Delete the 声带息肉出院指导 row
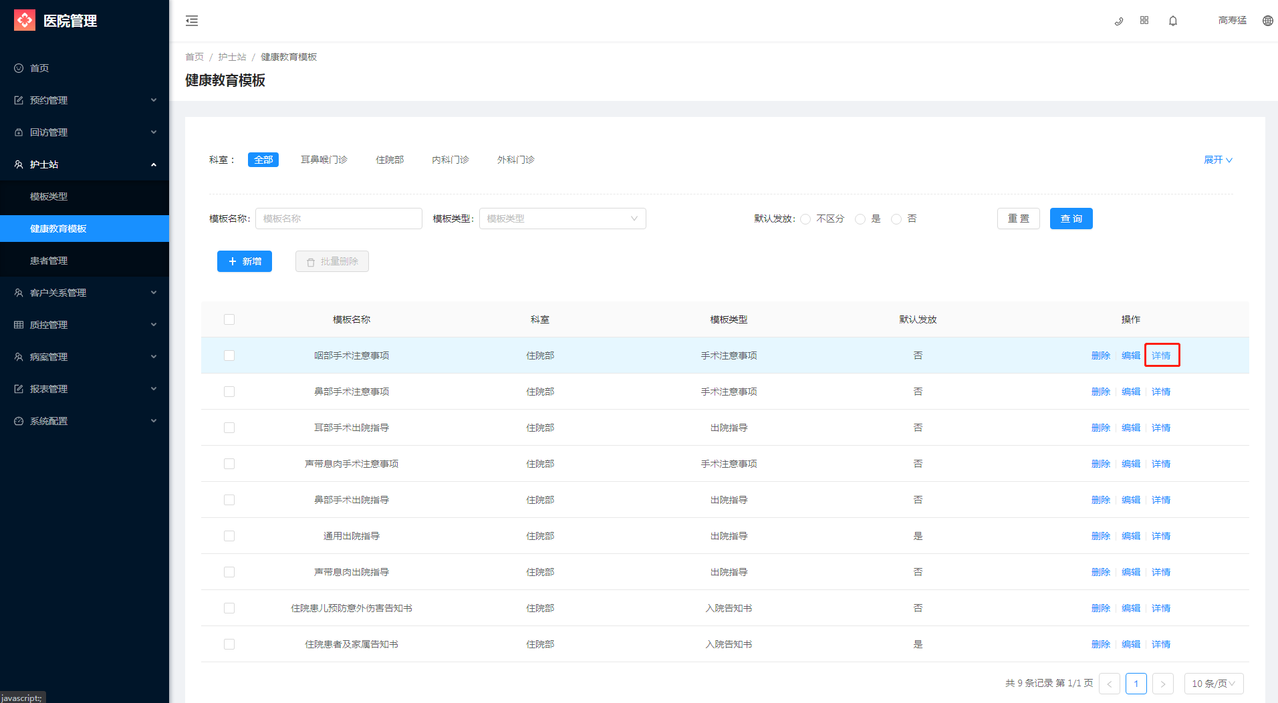The height and width of the screenshot is (703, 1278). [x=1101, y=572]
